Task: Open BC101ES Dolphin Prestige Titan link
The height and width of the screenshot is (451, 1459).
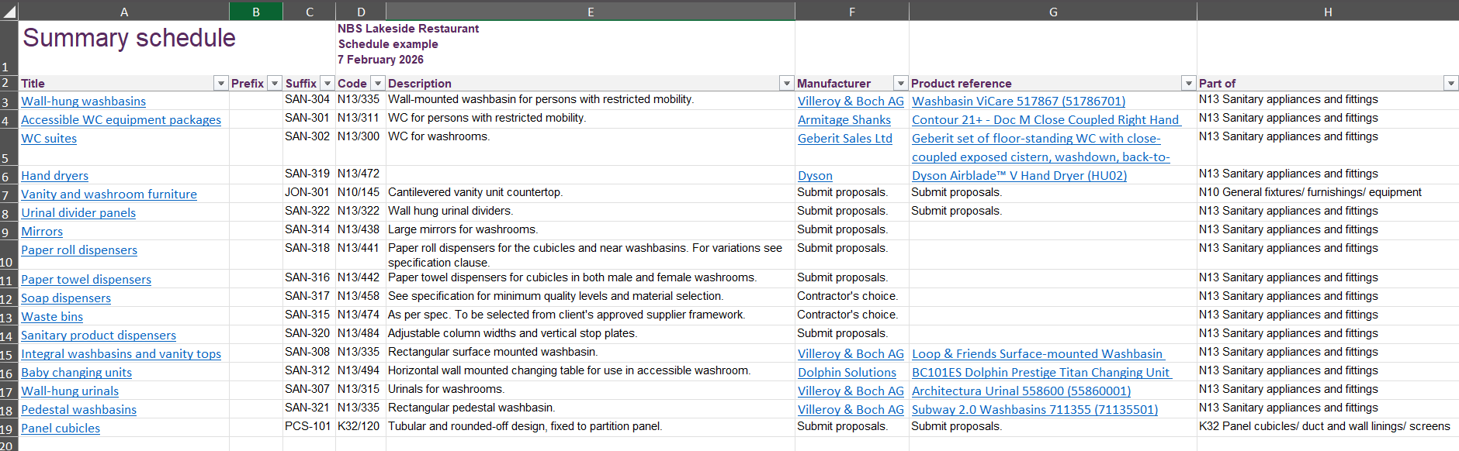Action: coord(1041,373)
